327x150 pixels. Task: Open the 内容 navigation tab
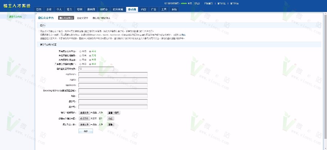tap(144, 9)
